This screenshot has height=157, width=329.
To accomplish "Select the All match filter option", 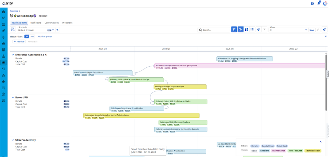I will 27,36.
